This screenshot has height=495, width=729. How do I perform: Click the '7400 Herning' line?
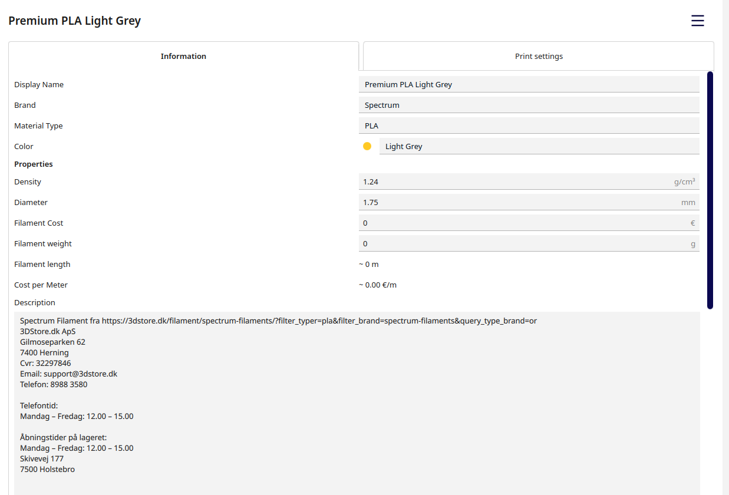pos(44,352)
